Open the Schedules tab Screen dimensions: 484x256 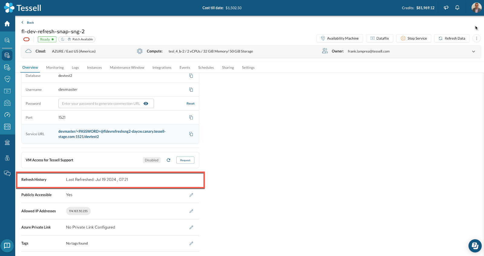tap(206, 67)
